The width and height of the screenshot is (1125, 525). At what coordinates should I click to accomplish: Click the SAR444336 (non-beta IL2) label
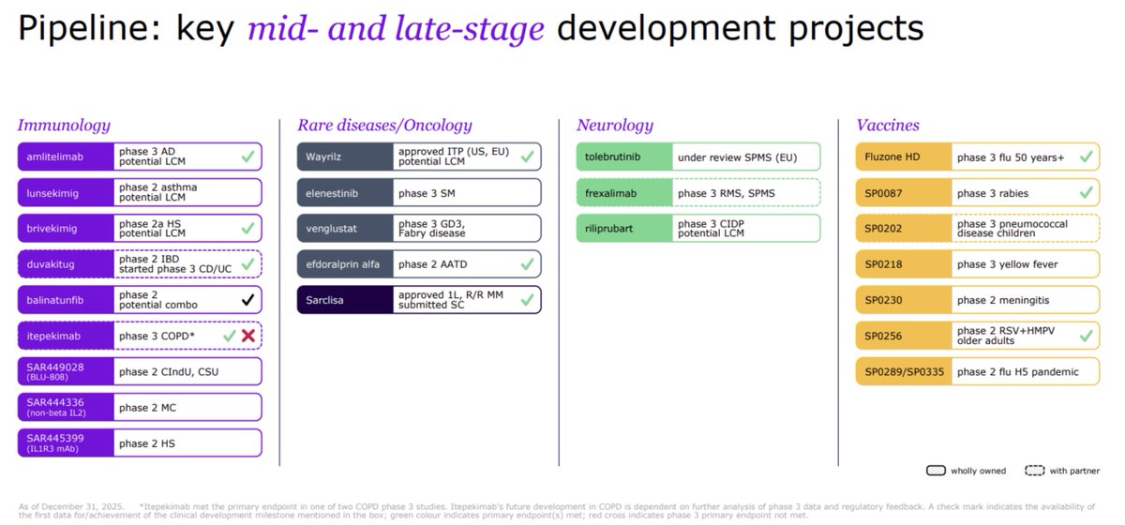(x=66, y=407)
